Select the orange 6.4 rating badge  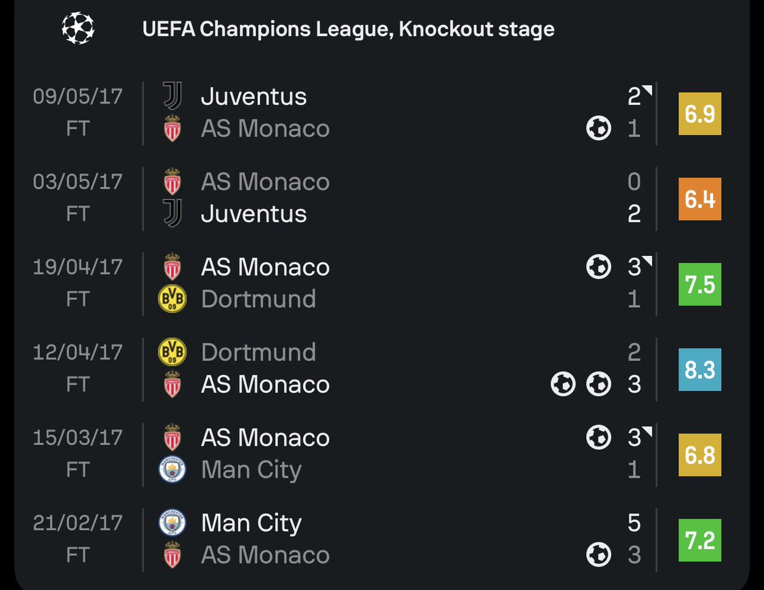point(700,199)
